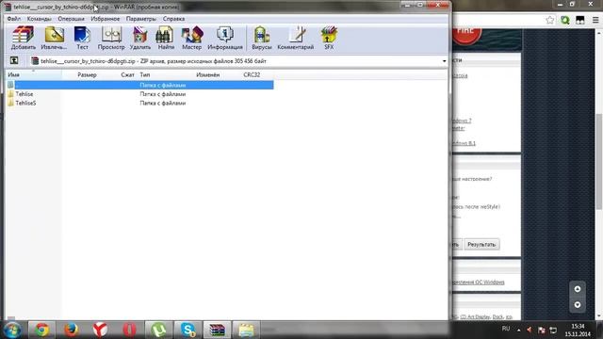Screen dimensions: 603x339
Task: Switch to WinRAR taskbar button
Action: [x=217, y=330]
